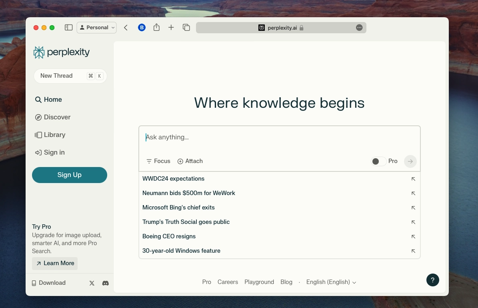Open the Blog footer link

[286, 282]
